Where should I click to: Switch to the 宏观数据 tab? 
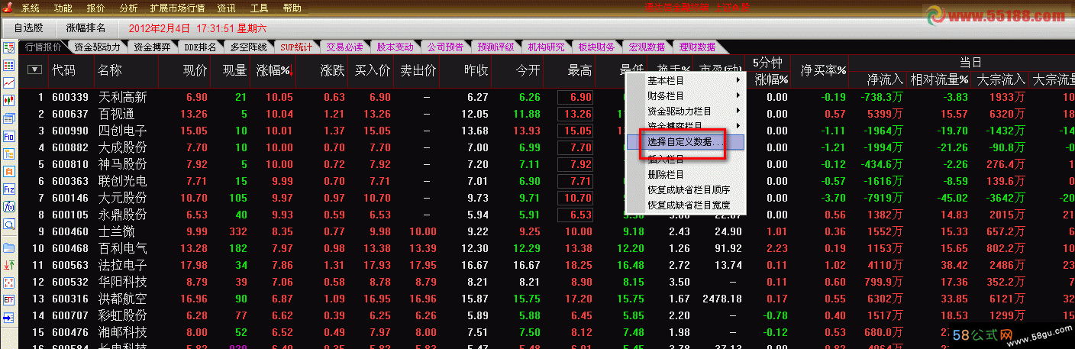pos(647,47)
